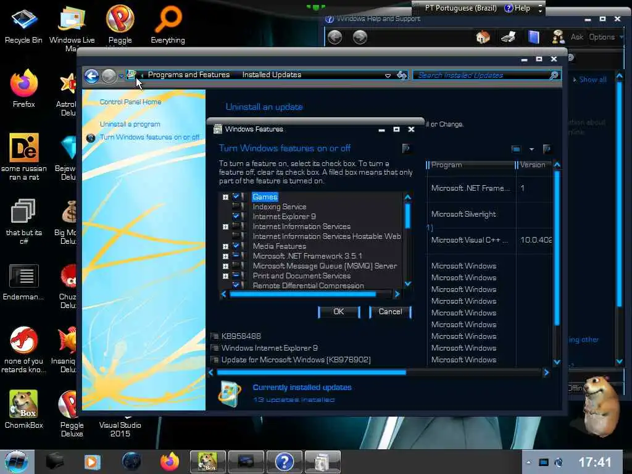Click the Forward arrow in Programs and Features
This screenshot has height=474, width=632.
tap(109, 76)
